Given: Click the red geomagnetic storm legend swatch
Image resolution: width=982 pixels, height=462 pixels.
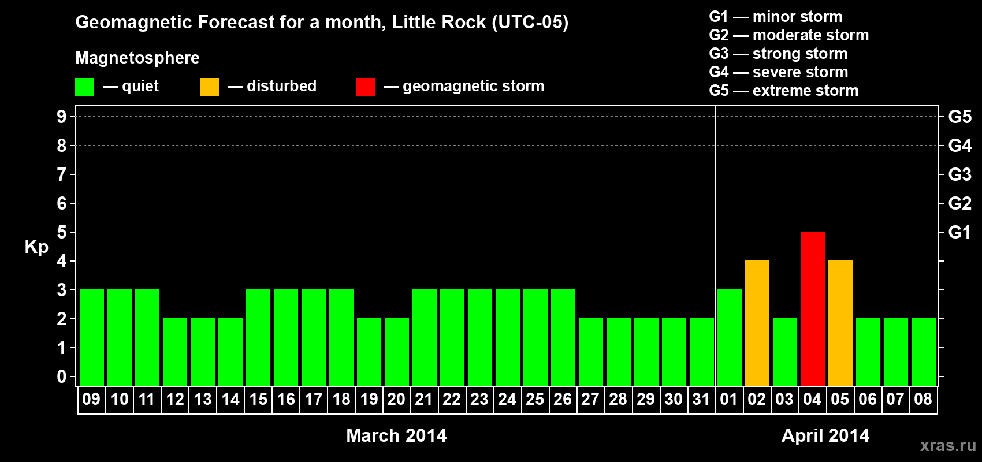Looking at the screenshot, I should [365, 87].
